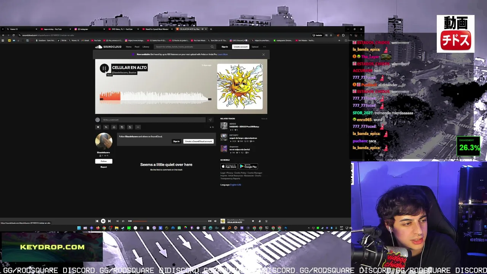487x274 pixels.
Task: Click the App Store download badge
Action: point(229,166)
